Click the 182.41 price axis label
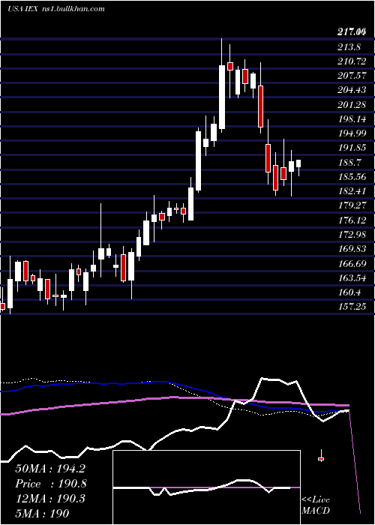375x525 pixels. [x=352, y=191]
